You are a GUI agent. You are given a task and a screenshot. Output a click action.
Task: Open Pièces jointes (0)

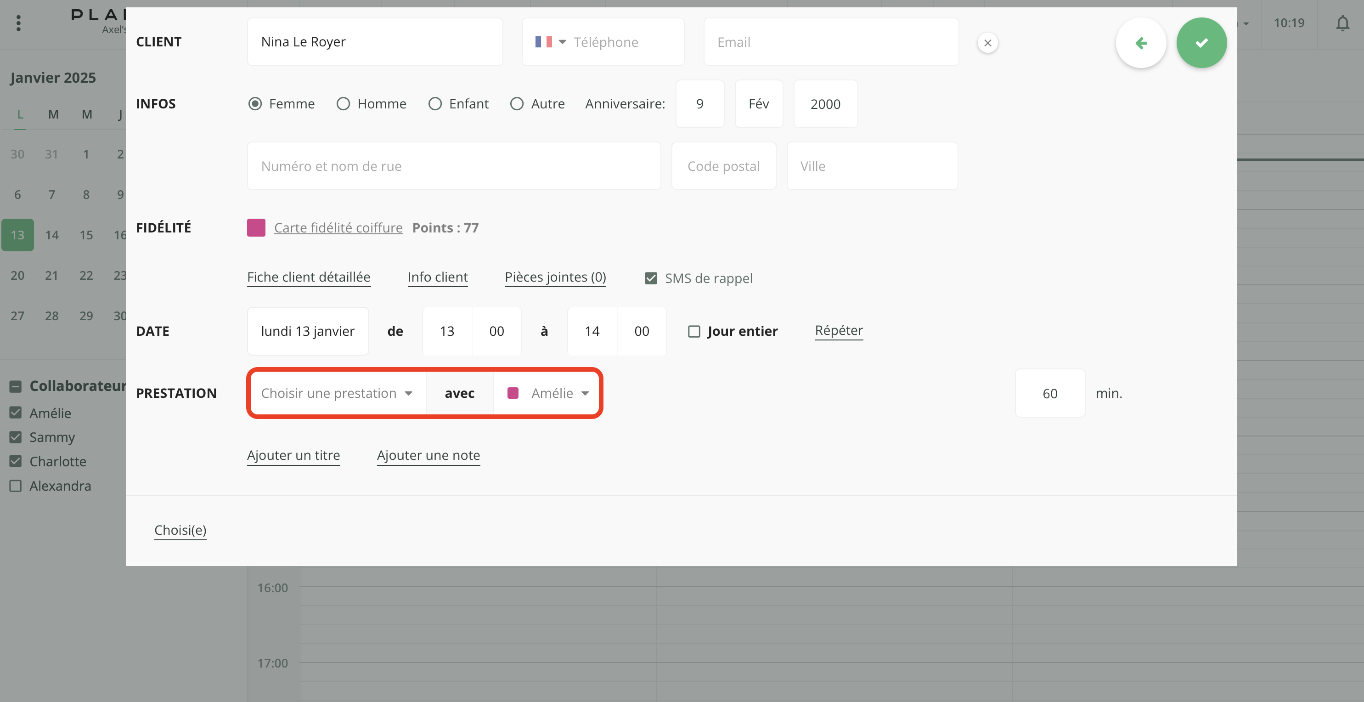click(x=555, y=277)
